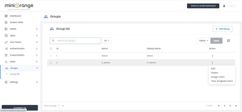
Task: Go to the previous page
Action: click(x=224, y=106)
